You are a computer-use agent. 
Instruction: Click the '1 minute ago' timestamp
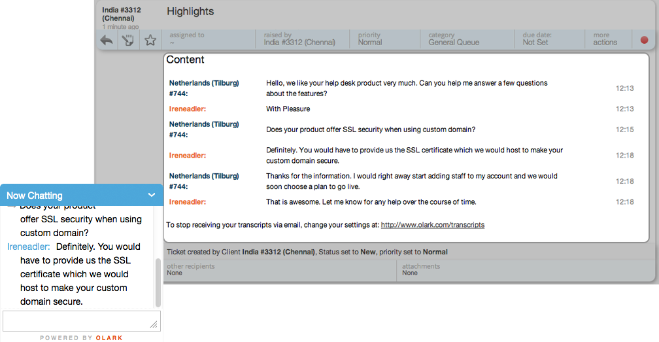tap(120, 26)
